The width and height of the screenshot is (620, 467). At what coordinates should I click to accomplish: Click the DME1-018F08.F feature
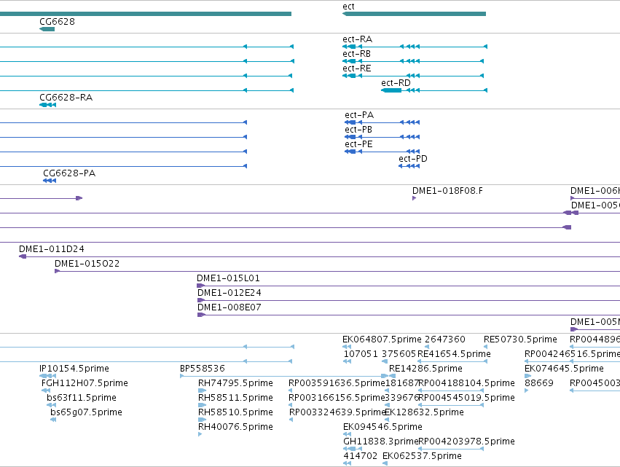(x=415, y=198)
